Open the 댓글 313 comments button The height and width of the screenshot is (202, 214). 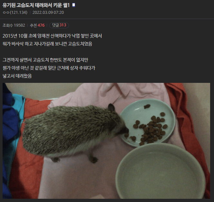pyautogui.click(x=59, y=25)
